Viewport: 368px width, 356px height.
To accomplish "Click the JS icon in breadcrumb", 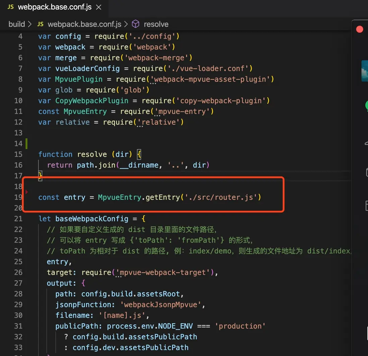I will point(40,24).
